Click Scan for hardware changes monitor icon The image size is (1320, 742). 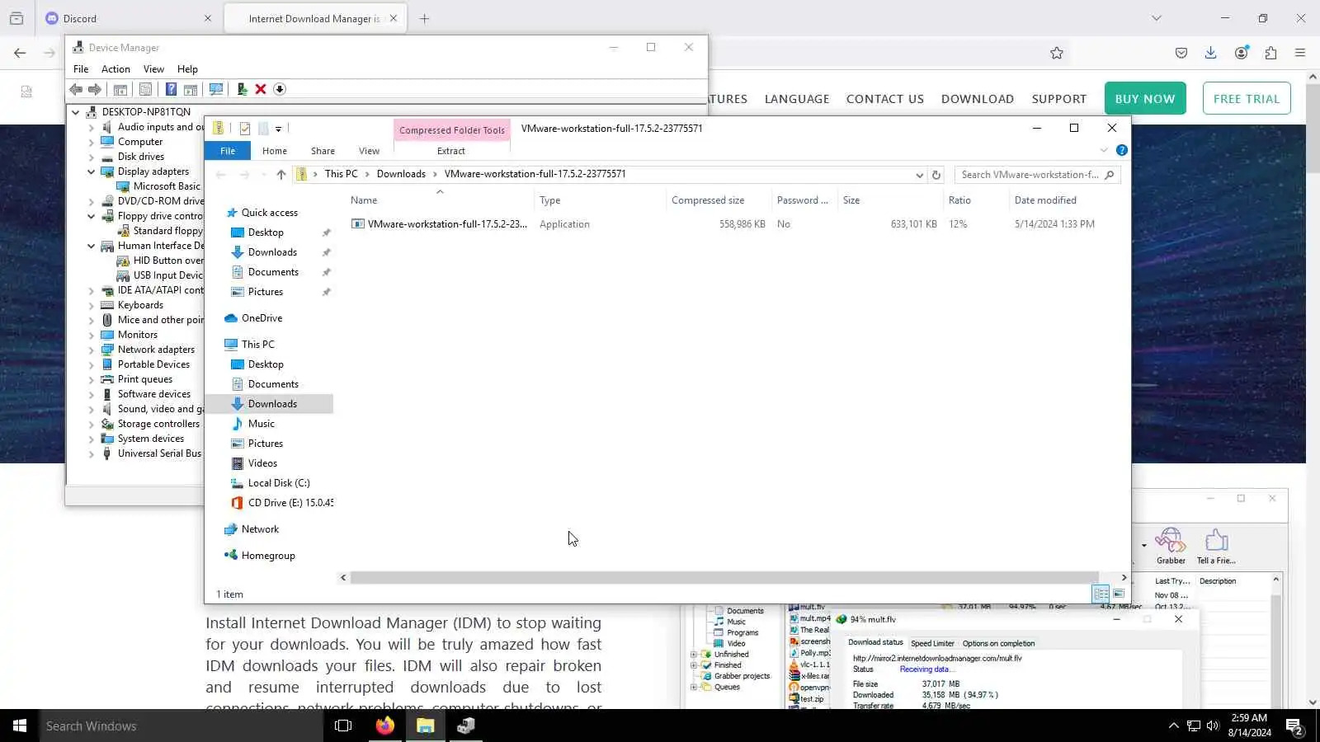pyautogui.click(x=216, y=89)
